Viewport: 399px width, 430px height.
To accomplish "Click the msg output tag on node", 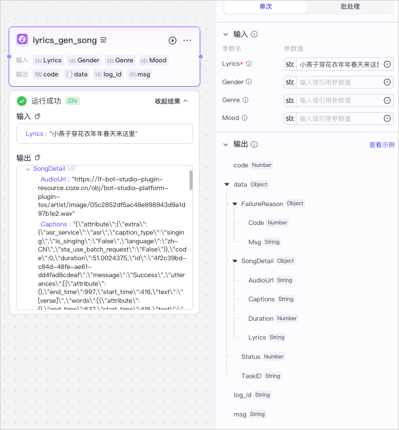I will [x=140, y=74].
